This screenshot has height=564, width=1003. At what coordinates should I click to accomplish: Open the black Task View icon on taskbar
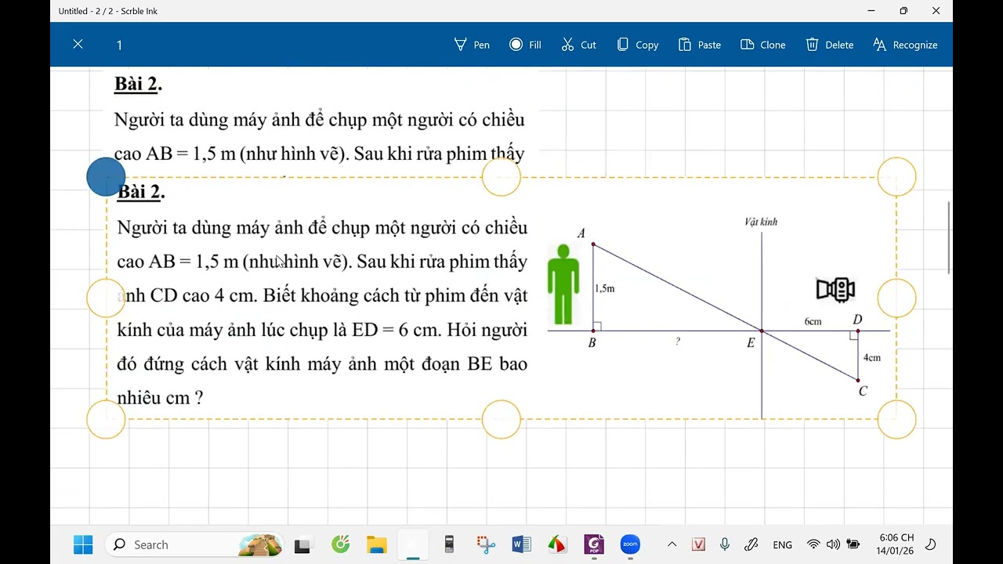[302, 545]
